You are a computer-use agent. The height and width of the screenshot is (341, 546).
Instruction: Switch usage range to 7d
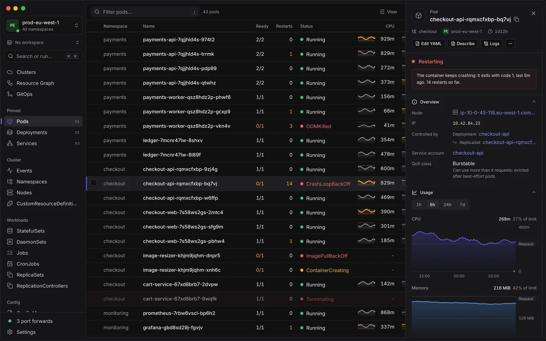click(462, 205)
